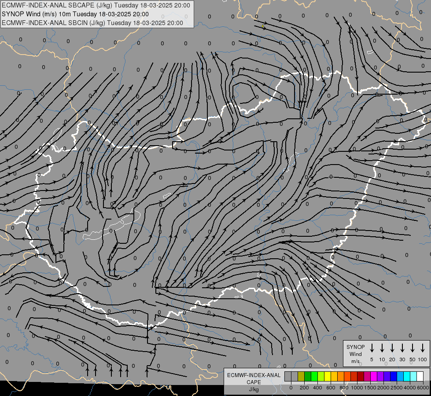Select the pure blue swatch before 2500

pos(394,376)
